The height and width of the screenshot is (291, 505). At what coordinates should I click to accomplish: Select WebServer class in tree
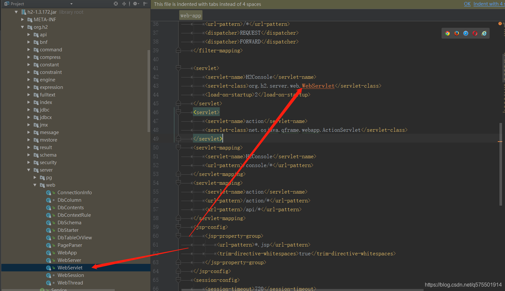tap(69, 260)
